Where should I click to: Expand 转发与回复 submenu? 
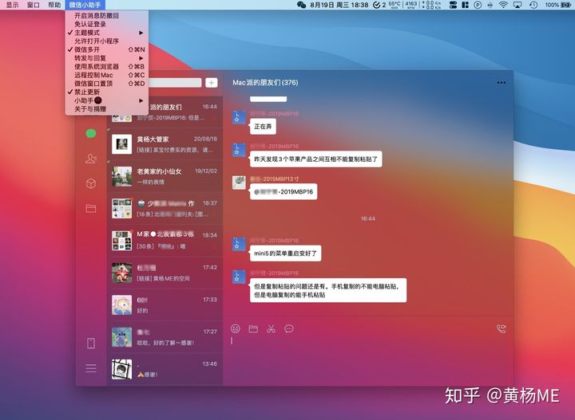[107, 58]
